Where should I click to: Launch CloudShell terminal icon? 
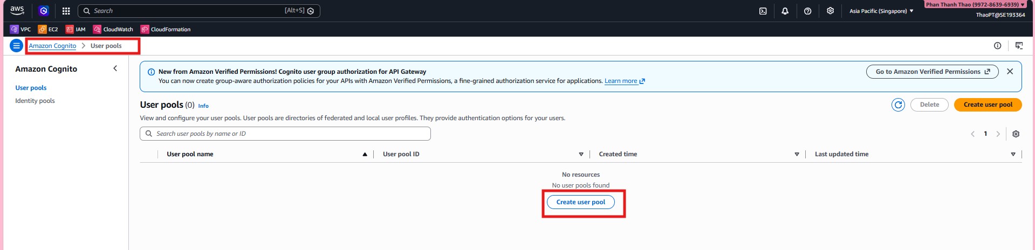(763, 11)
